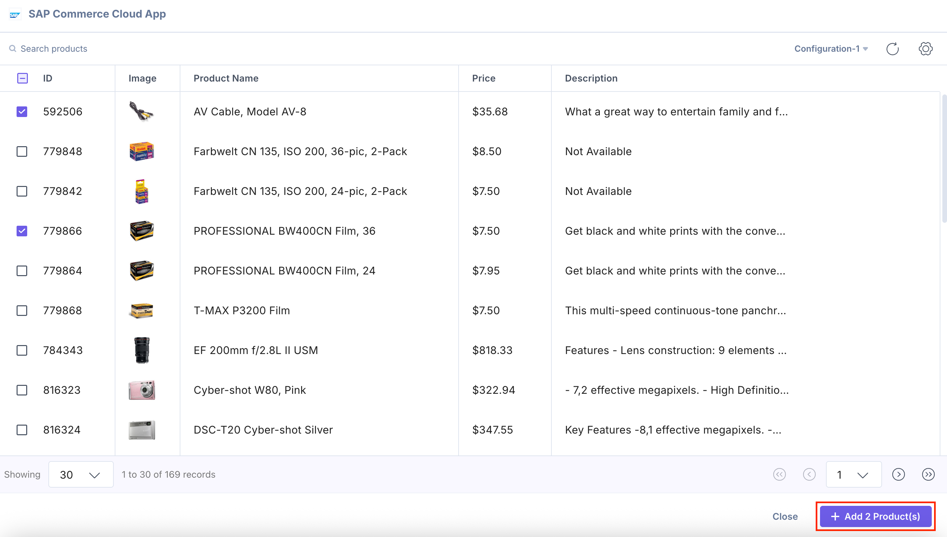
Task: Click the pink Cyber-shot W80 thumbnail
Action: click(142, 390)
